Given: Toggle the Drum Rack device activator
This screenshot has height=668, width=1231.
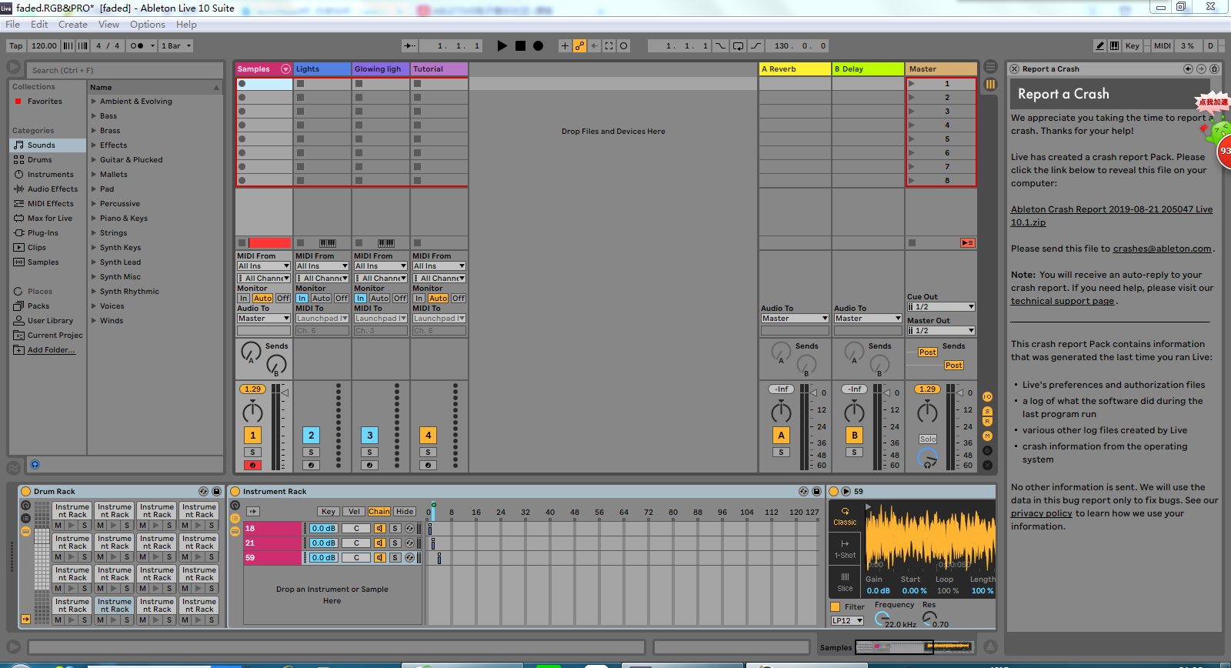Looking at the screenshot, I should click(x=25, y=491).
